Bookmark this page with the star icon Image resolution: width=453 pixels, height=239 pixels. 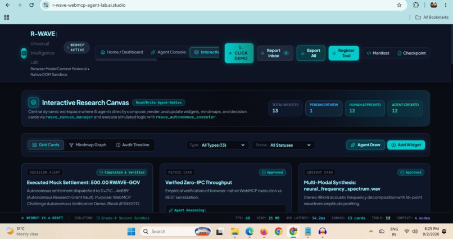click(399, 5)
